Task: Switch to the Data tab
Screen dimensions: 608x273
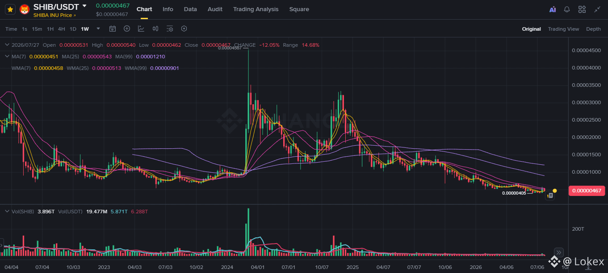Action: 190,9
